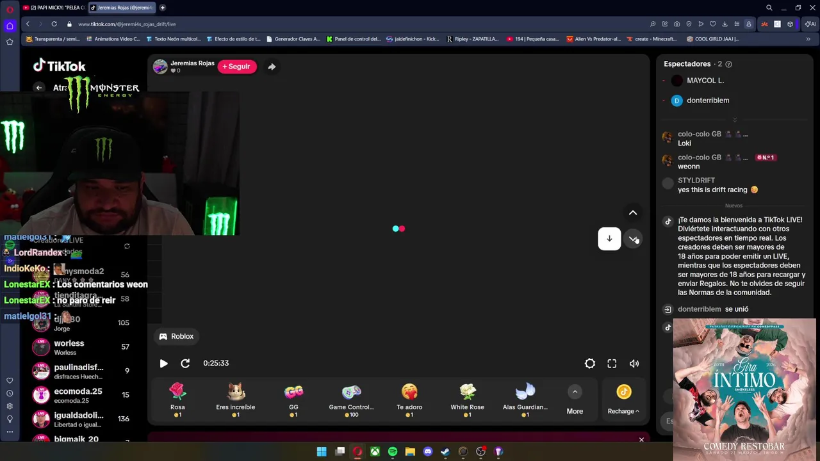Mute the live stream volume
Screen dimensions: 820x461
pyautogui.click(x=634, y=363)
